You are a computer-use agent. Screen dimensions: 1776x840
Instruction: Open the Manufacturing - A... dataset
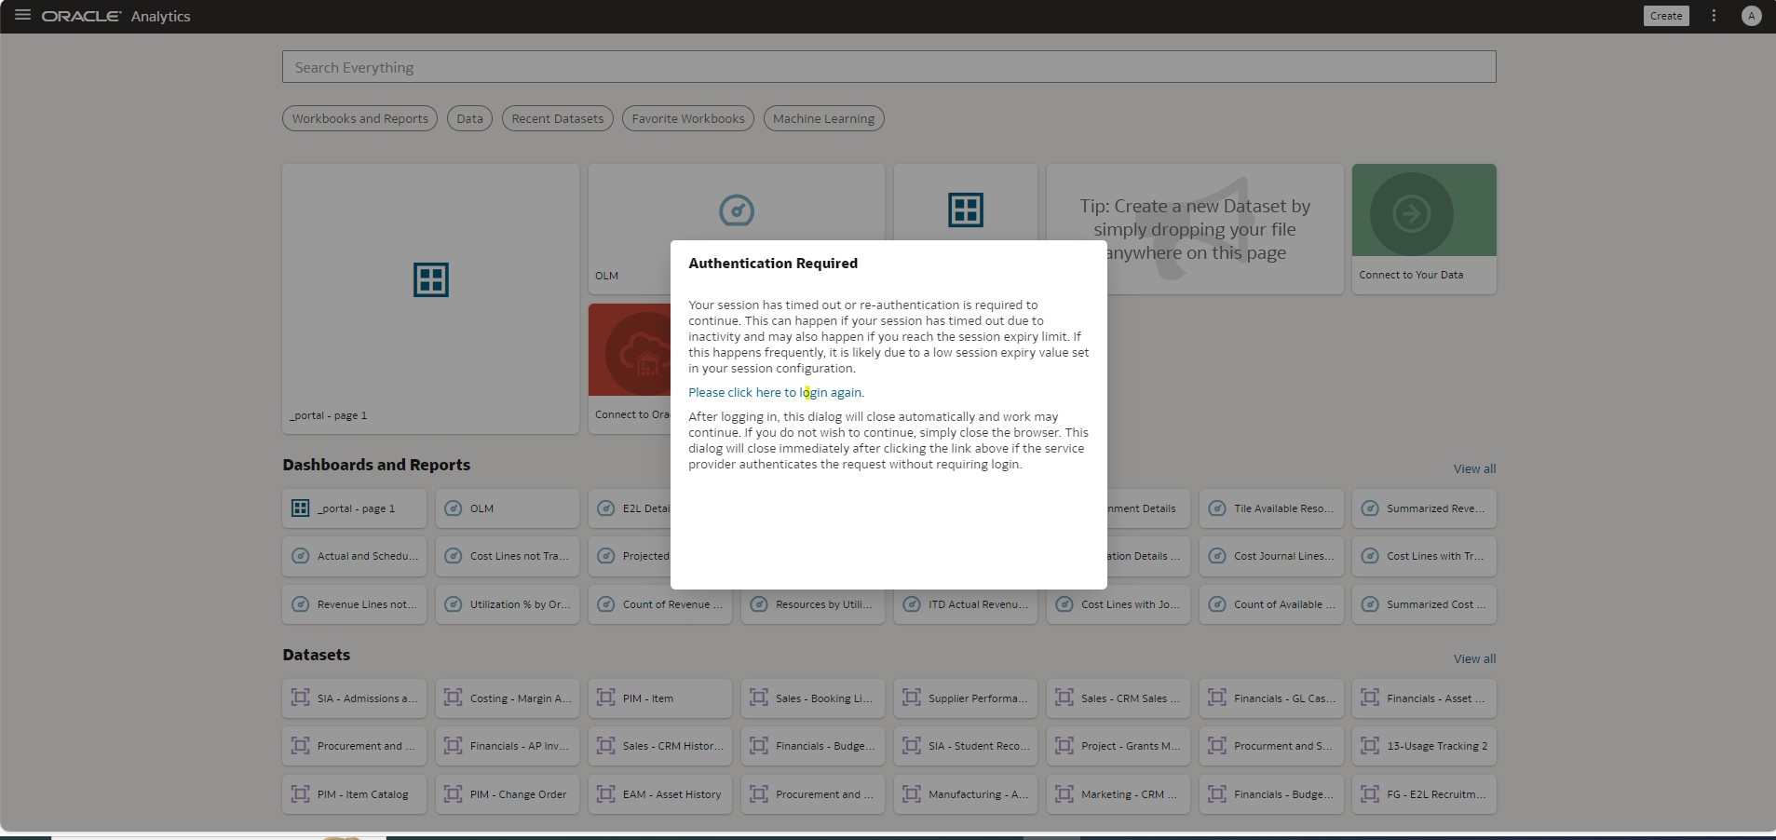(x=965, y=794)
